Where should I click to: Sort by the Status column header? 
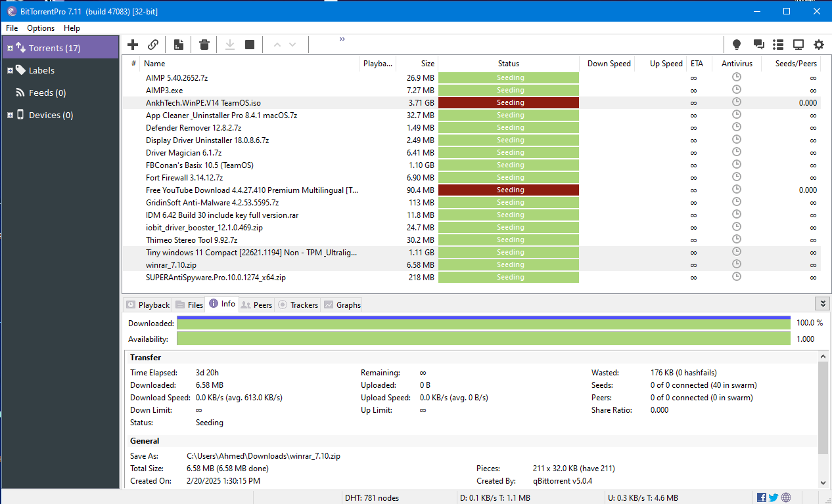point(509,64)
